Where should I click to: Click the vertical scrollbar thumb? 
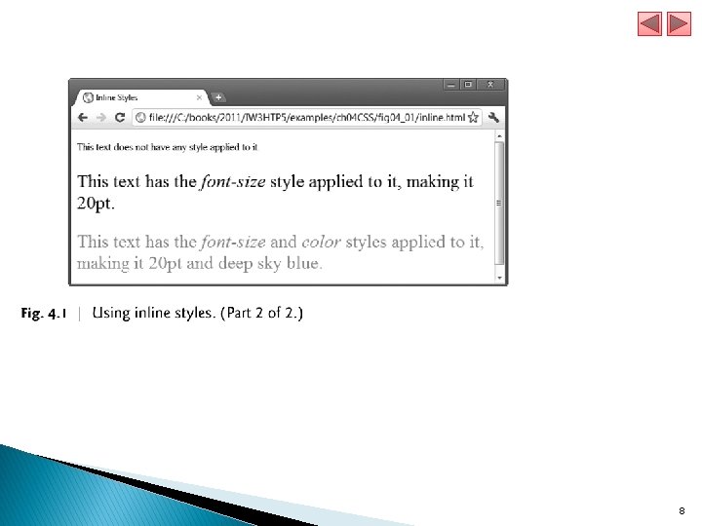click(499, 203)
